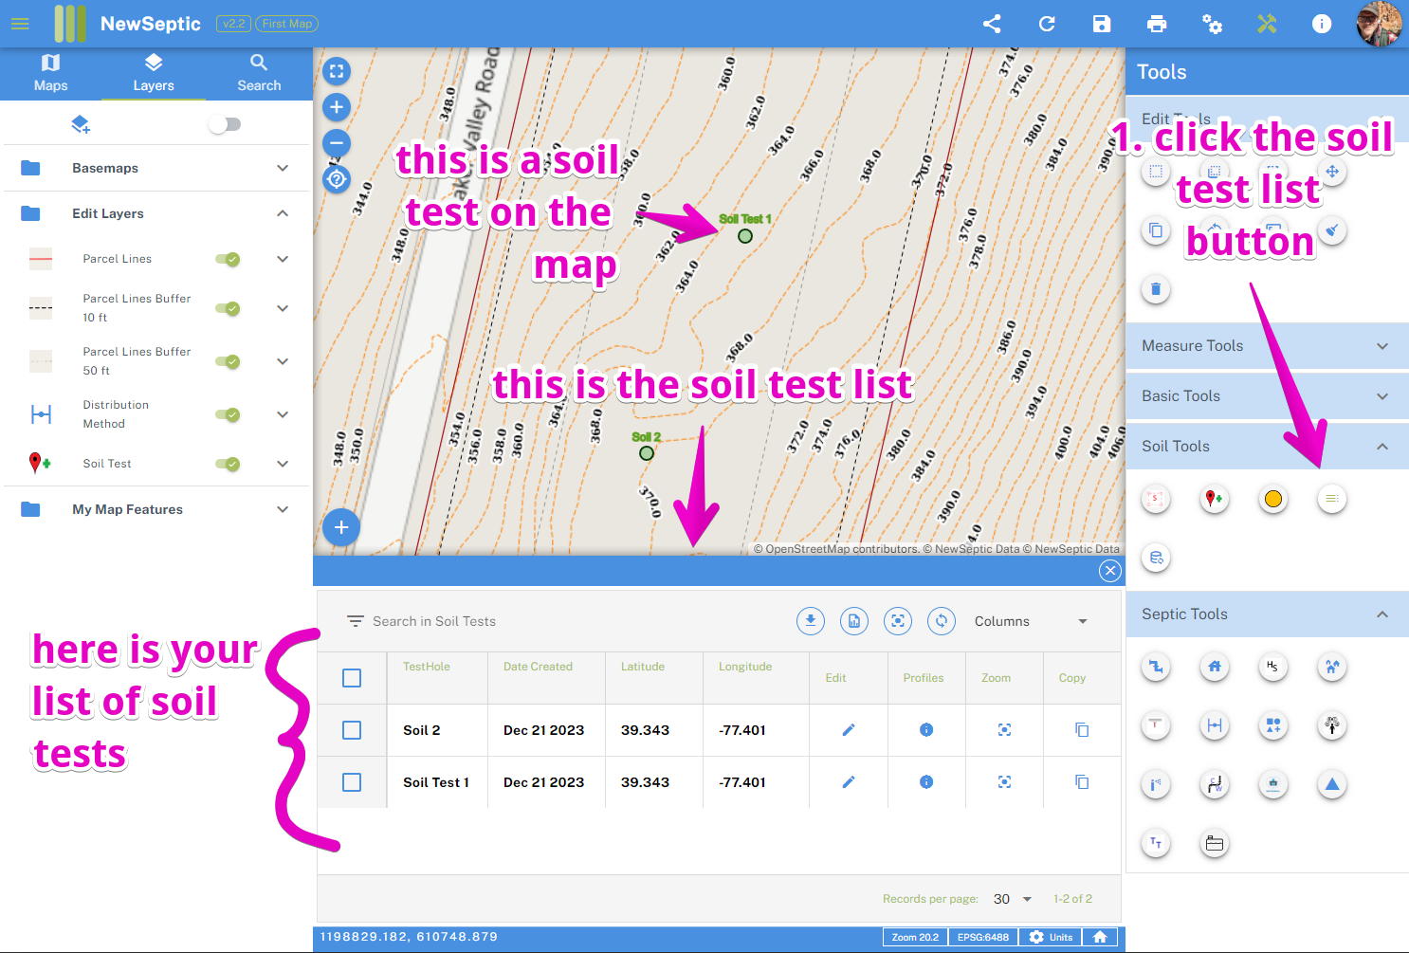Click the download icon above the soil test table
1409x953 pixels.
point(811,620)
